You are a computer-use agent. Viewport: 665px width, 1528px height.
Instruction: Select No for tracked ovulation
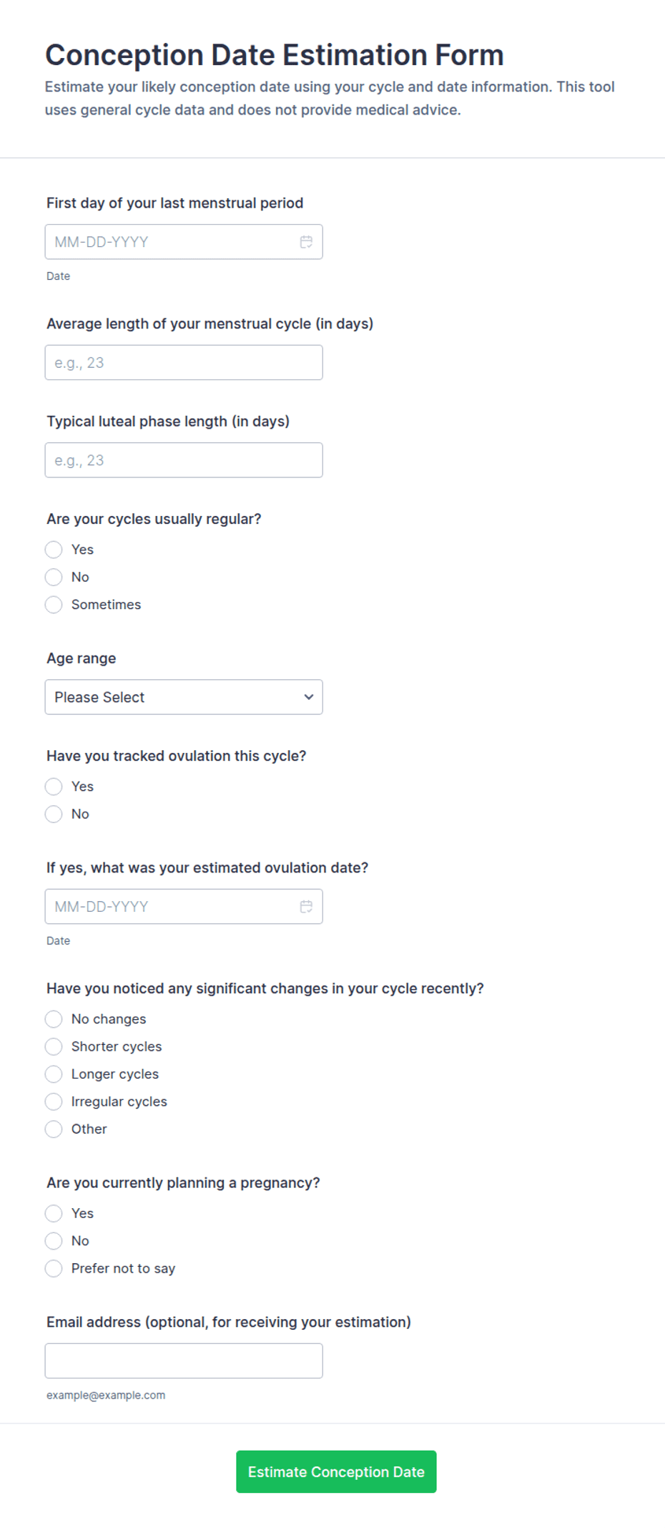click(54, 814)
